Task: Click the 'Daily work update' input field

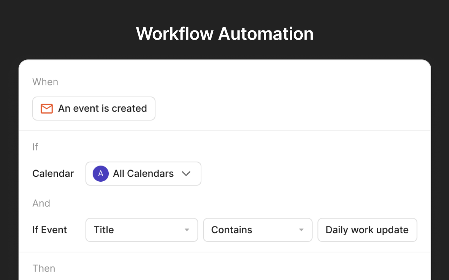Action: [x=367, y=230]
